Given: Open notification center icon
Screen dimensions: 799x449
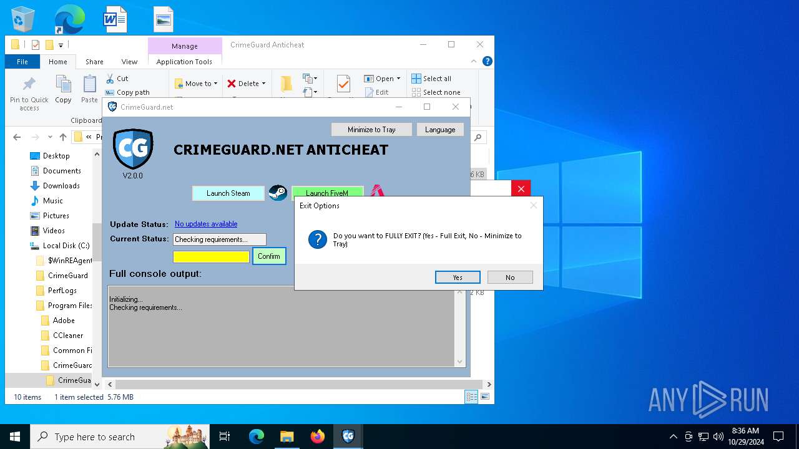Looking at the screenshot, I should point(778,437).
